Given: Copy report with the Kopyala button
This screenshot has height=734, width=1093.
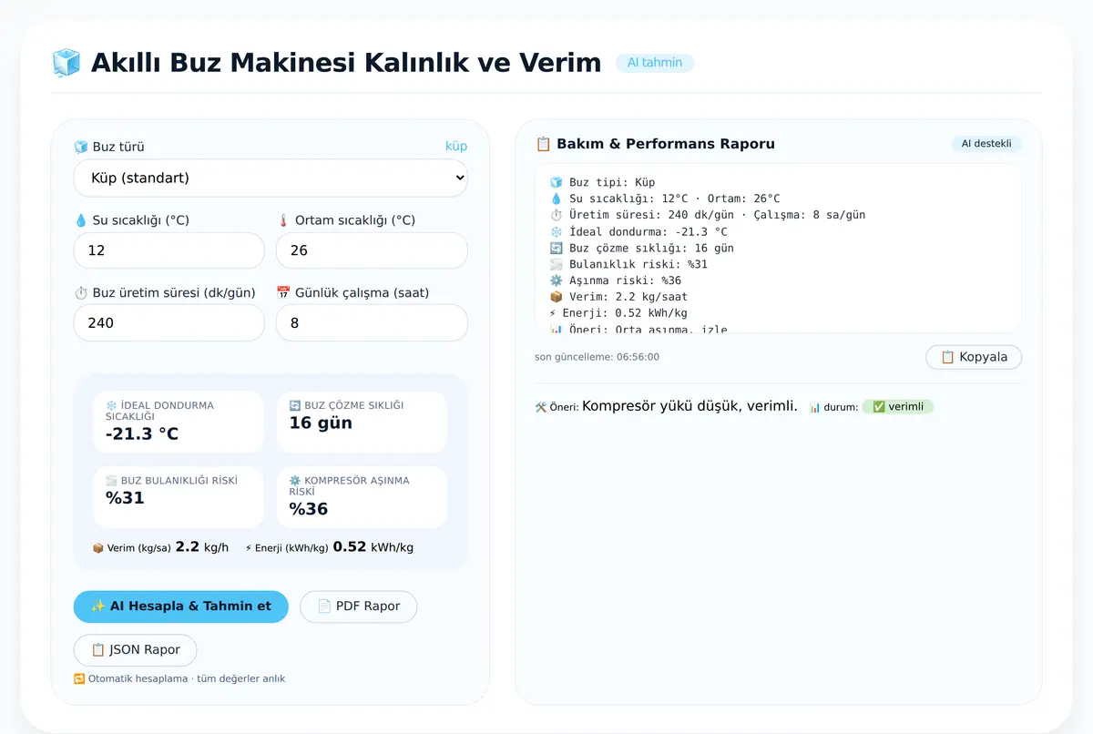Looking at the screenshot, I should pos(974,357).
